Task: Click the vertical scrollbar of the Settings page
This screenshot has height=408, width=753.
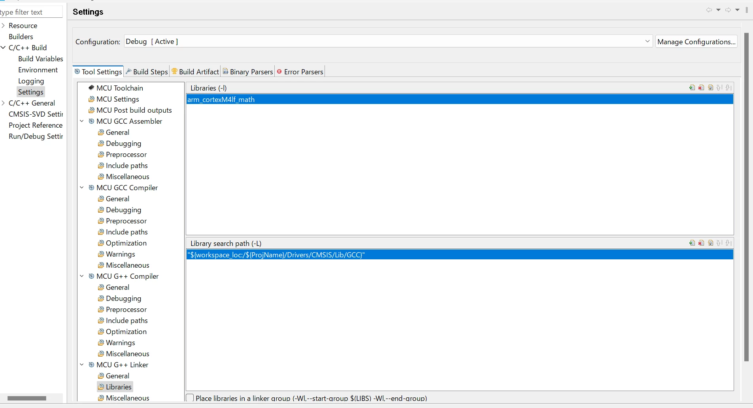Action: click(x=746, y=197)
